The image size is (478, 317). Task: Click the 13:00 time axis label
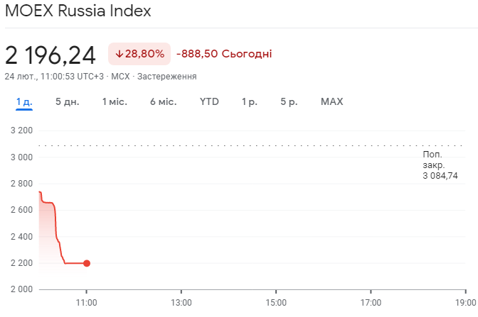pos(181,302)
